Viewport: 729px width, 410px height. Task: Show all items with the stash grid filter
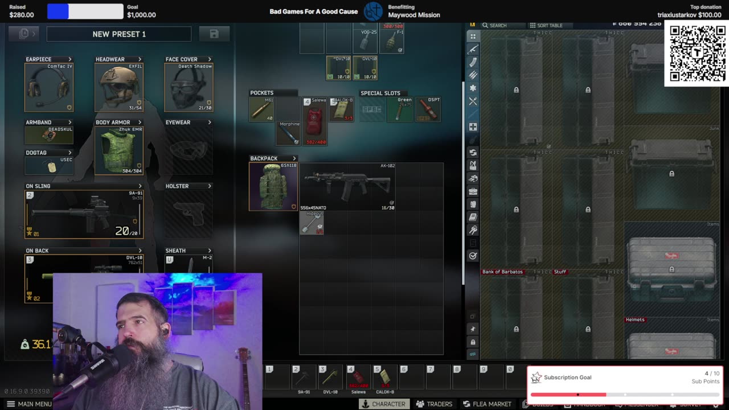[x=473, y=36]
